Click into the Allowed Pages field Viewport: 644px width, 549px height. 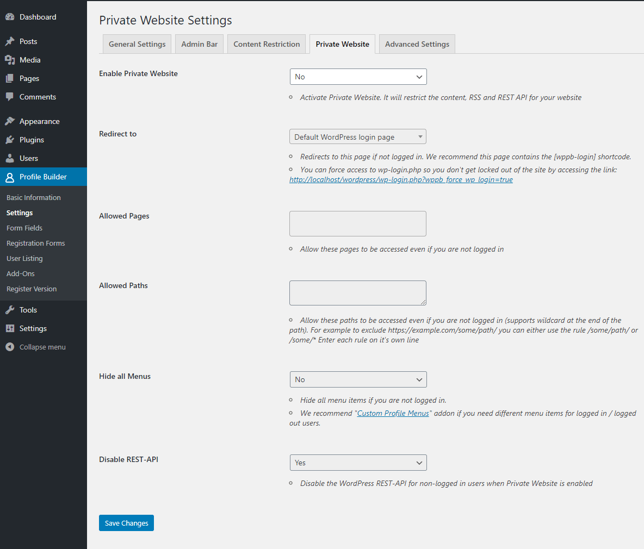[358, 223]
